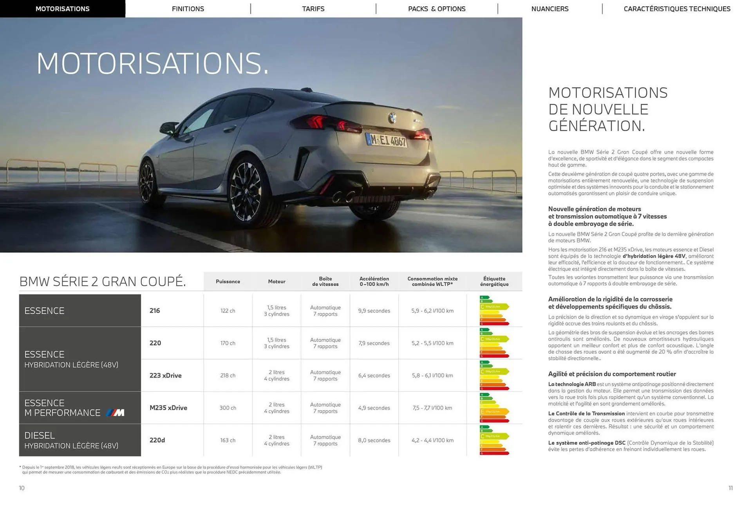Click the M235 xDrive energy label
Image resolution: width=752 pixels, height=505 pixels.
[x=493, y=408]
